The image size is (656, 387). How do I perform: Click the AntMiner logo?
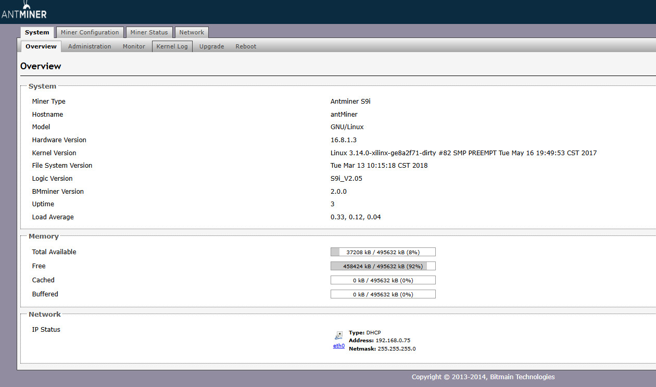click(24, 10)
